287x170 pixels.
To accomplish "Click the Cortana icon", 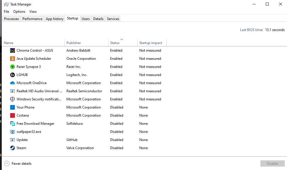I will point(12,115).
